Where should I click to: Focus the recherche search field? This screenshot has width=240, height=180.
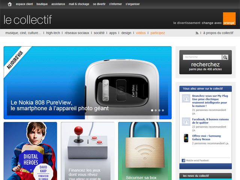202,57
